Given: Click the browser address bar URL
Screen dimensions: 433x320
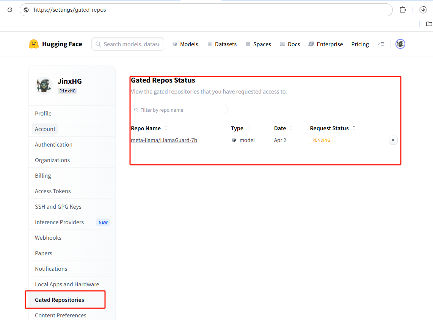Looking at the screenshot, I should [x=70, y=10].
